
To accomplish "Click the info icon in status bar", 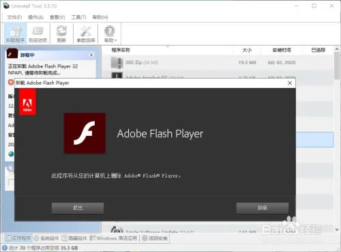I will [5, 248].
